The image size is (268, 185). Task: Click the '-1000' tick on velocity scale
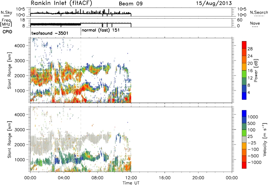[x=255, y=162]
